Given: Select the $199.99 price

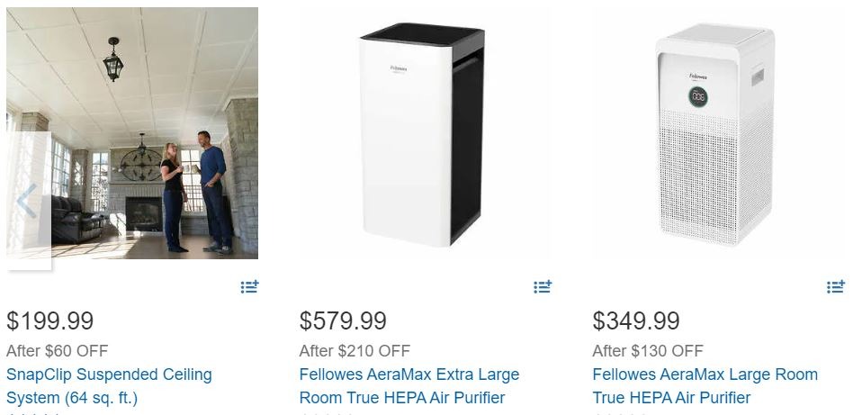Looking at the screenshot, I should click(x=50, y=320).
